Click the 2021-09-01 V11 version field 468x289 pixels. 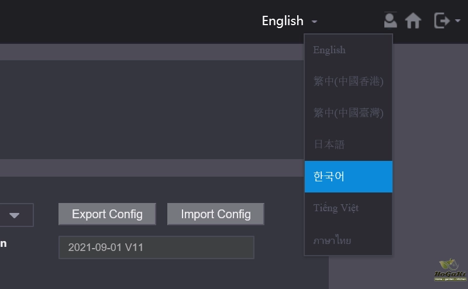156,247
